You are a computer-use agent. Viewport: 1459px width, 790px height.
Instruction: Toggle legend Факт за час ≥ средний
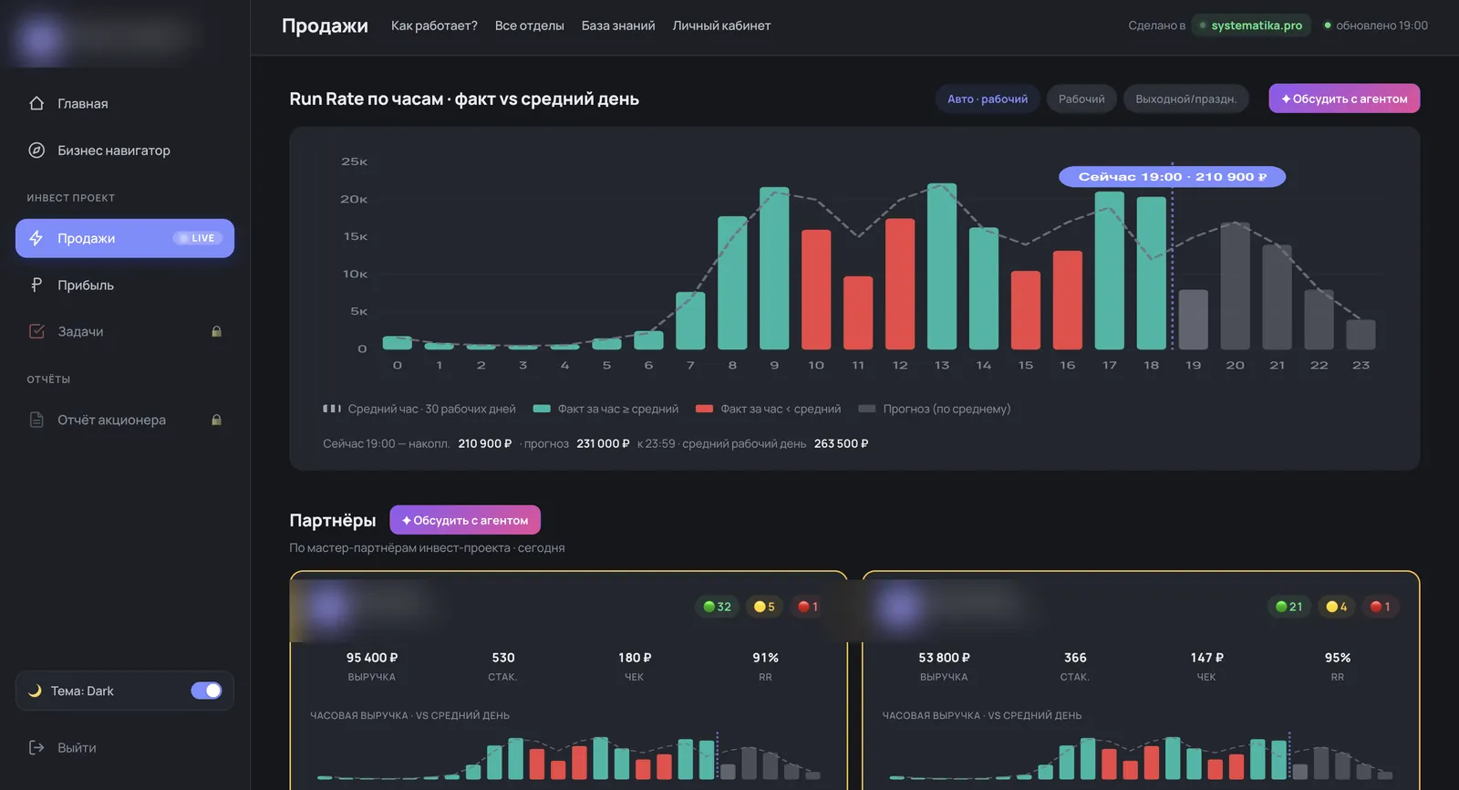click(605, 409)
